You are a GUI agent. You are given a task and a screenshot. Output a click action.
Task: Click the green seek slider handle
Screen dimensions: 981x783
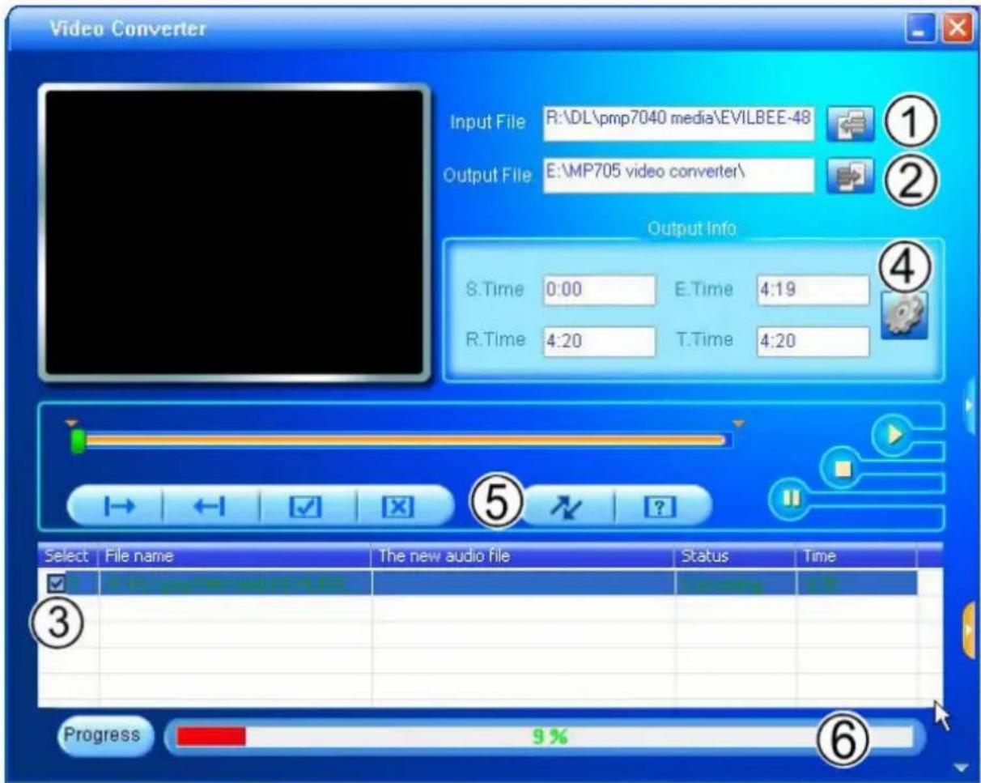pyautogui.click(x=78, y=441)
